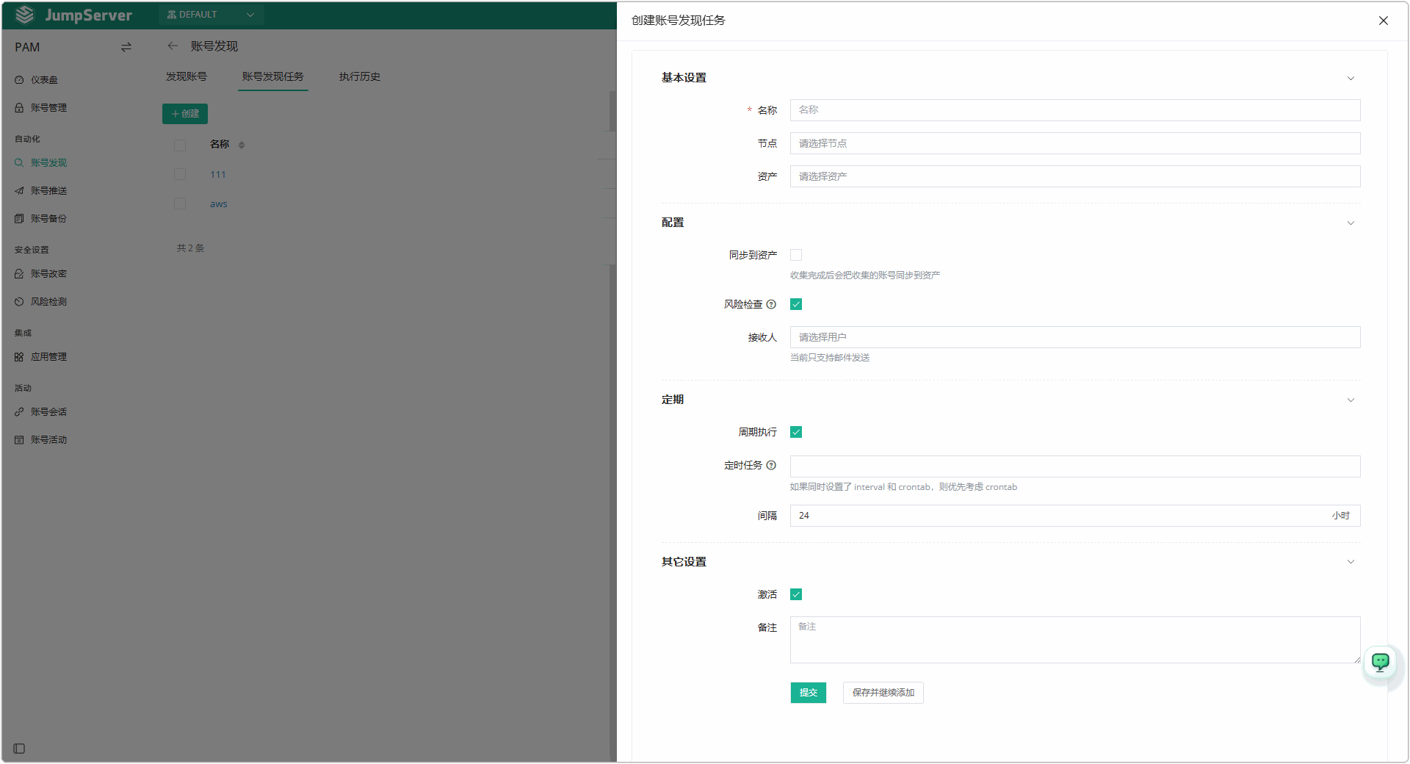
Task: Switch to the 执行历史 tab
Action: pyautogui.click(x=360, y=76)
